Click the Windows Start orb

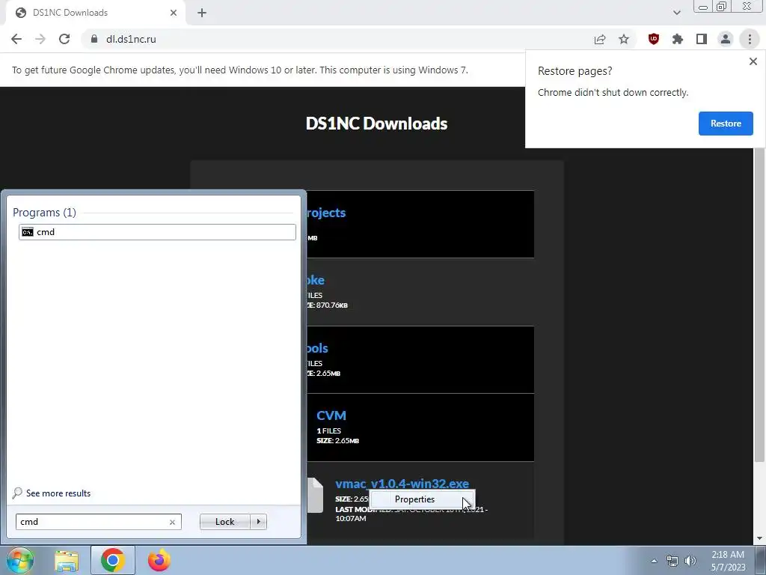pyautogui.click(x=20, y=560)
